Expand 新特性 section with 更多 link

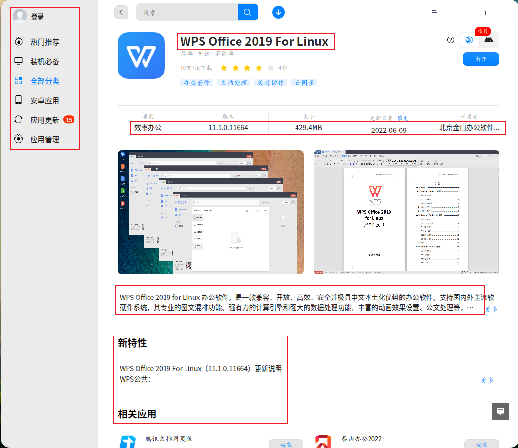487,380
